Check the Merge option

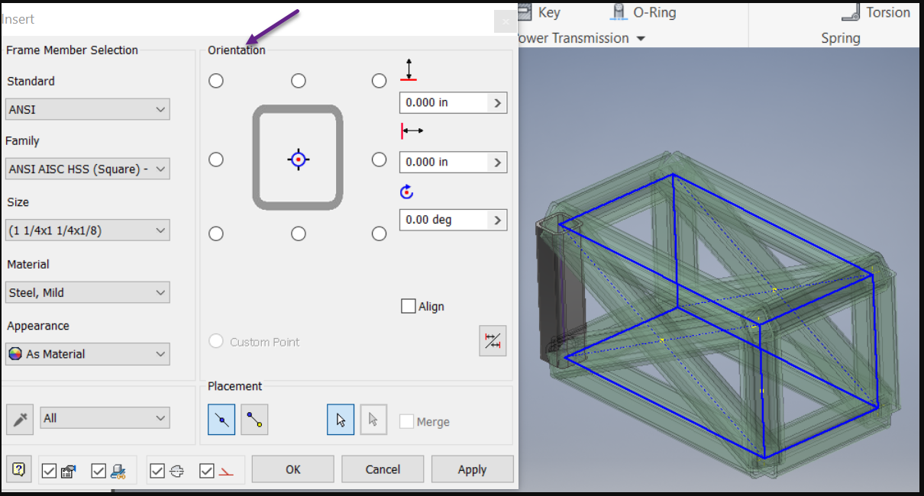406,421
